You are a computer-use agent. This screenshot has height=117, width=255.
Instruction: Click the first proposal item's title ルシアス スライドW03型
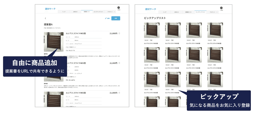click(76, 34)
